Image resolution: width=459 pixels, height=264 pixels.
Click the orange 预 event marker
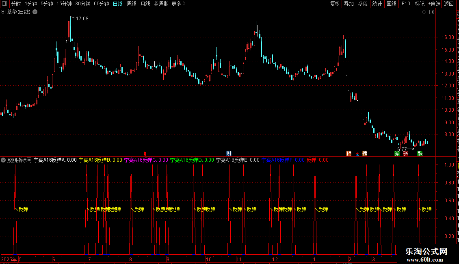(x=349, y=154)
